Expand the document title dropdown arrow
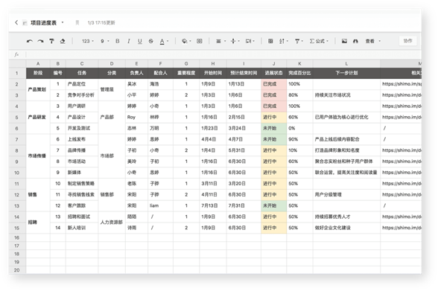 click(x=63, y=22)
